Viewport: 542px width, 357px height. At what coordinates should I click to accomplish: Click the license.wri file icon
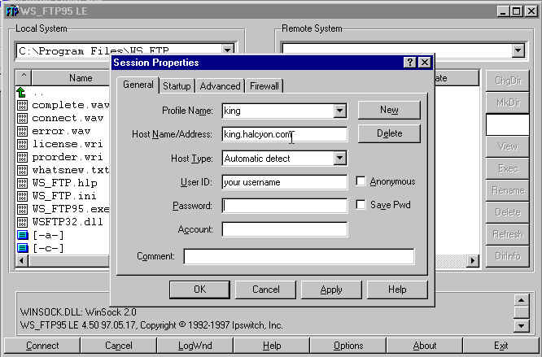coord(22,144)
